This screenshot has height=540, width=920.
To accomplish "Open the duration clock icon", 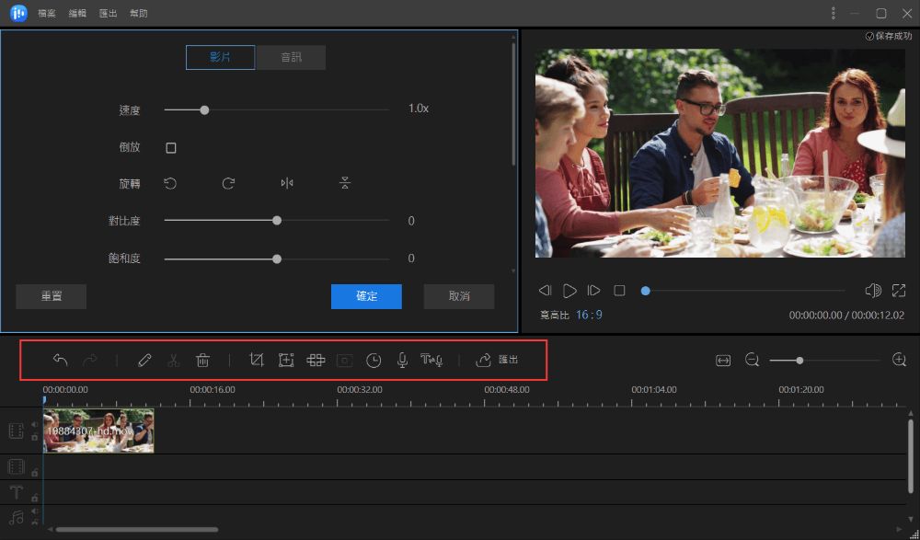I will [x=374, y=361].
